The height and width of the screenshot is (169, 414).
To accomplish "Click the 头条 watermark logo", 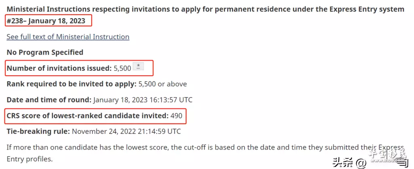I will (343, 163).
